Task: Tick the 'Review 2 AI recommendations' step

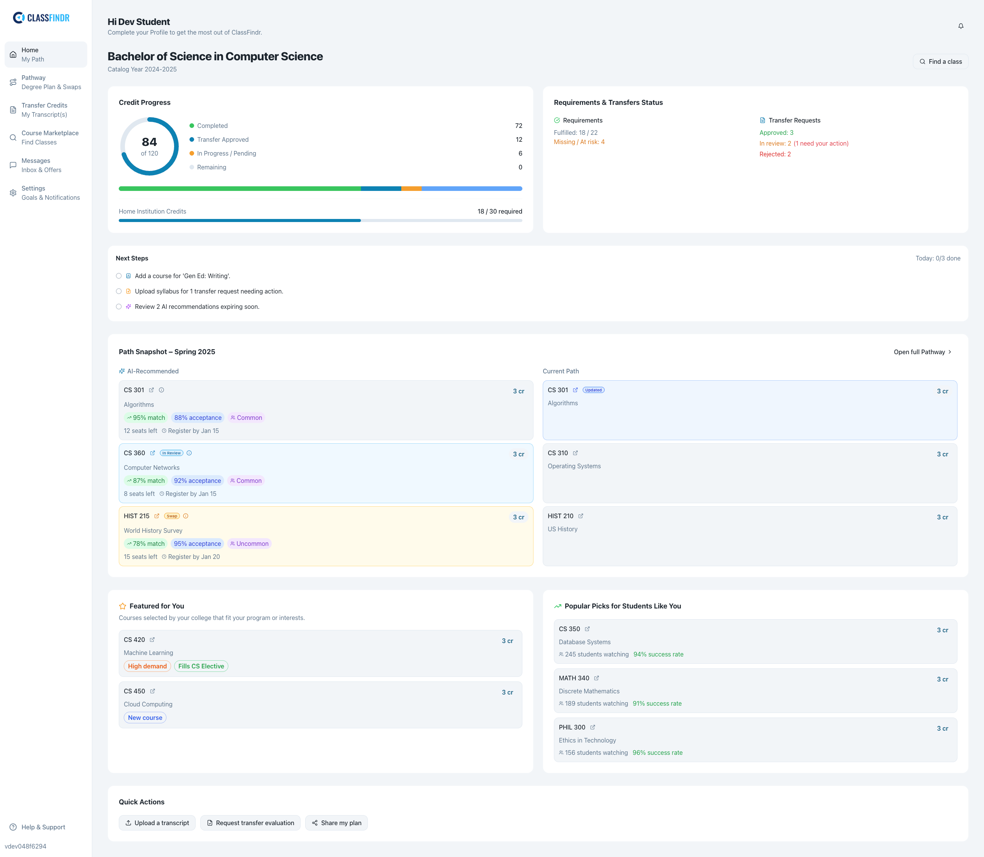Action: (x=119, y=307)
